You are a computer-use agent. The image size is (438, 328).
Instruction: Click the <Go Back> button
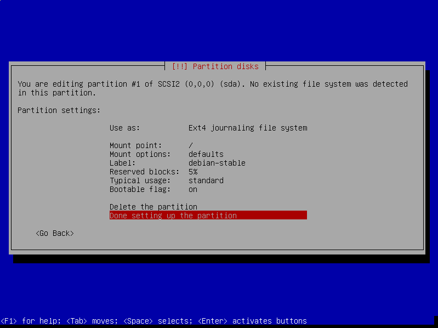(55, 233)
